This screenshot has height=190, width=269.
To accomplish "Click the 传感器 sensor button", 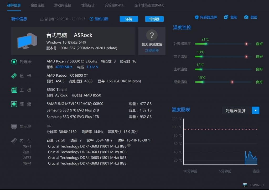I will click(154, 19).
